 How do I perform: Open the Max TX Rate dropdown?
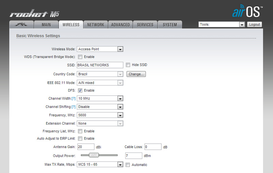[100, 164]
